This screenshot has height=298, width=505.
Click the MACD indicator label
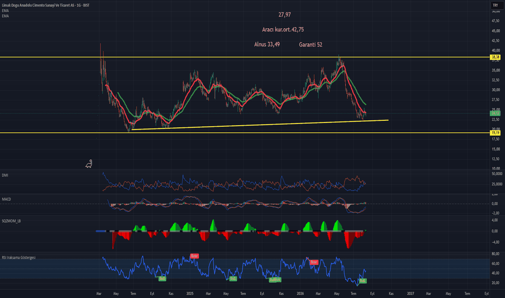point(6,199)
